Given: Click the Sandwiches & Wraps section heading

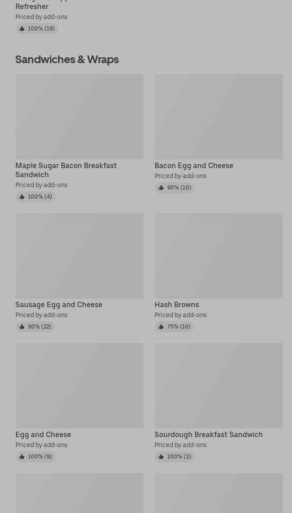Looking at the screenshot, I should [67, 60].
